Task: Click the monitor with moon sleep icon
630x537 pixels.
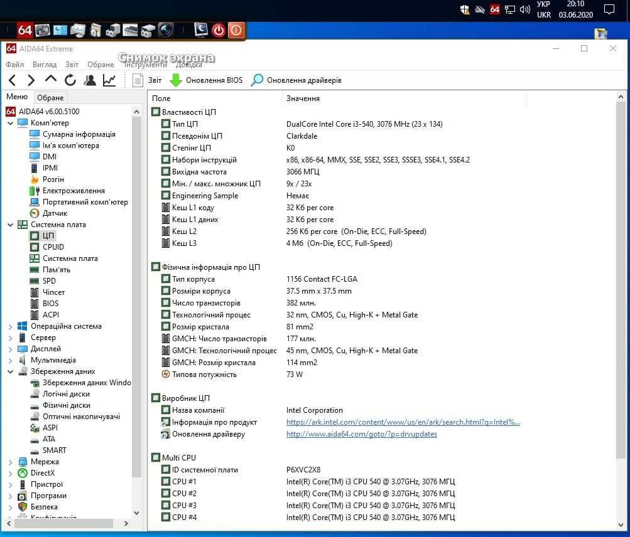Action: tap(201, 30)
